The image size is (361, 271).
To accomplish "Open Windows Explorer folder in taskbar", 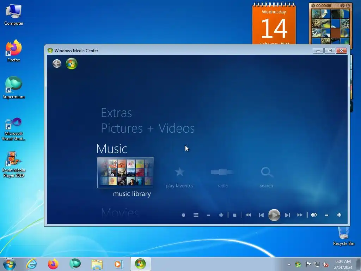I will click(97, 264).
